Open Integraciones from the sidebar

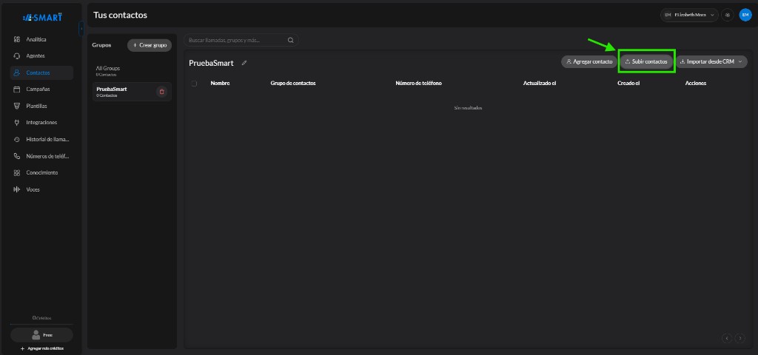coord(41,123)
